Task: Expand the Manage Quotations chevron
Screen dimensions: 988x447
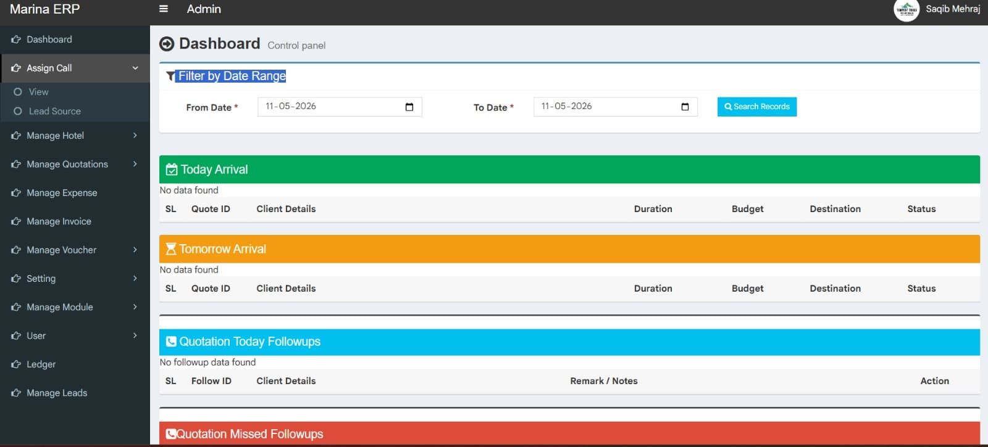Action: click(135, 164)
